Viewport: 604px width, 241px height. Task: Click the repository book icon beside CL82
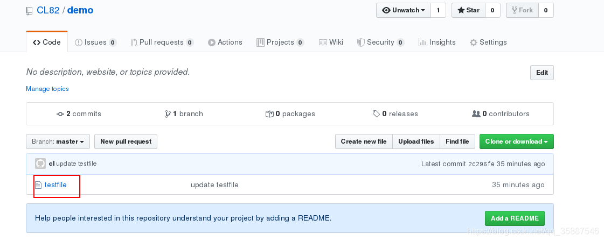click(x=29, y=11)
